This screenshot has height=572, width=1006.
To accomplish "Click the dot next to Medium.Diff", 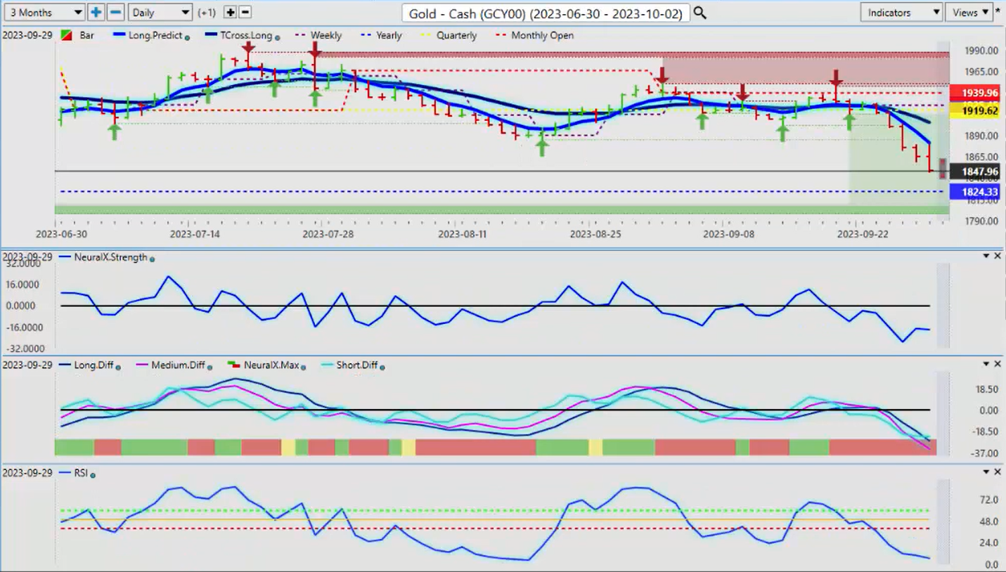I will point(209,367).
